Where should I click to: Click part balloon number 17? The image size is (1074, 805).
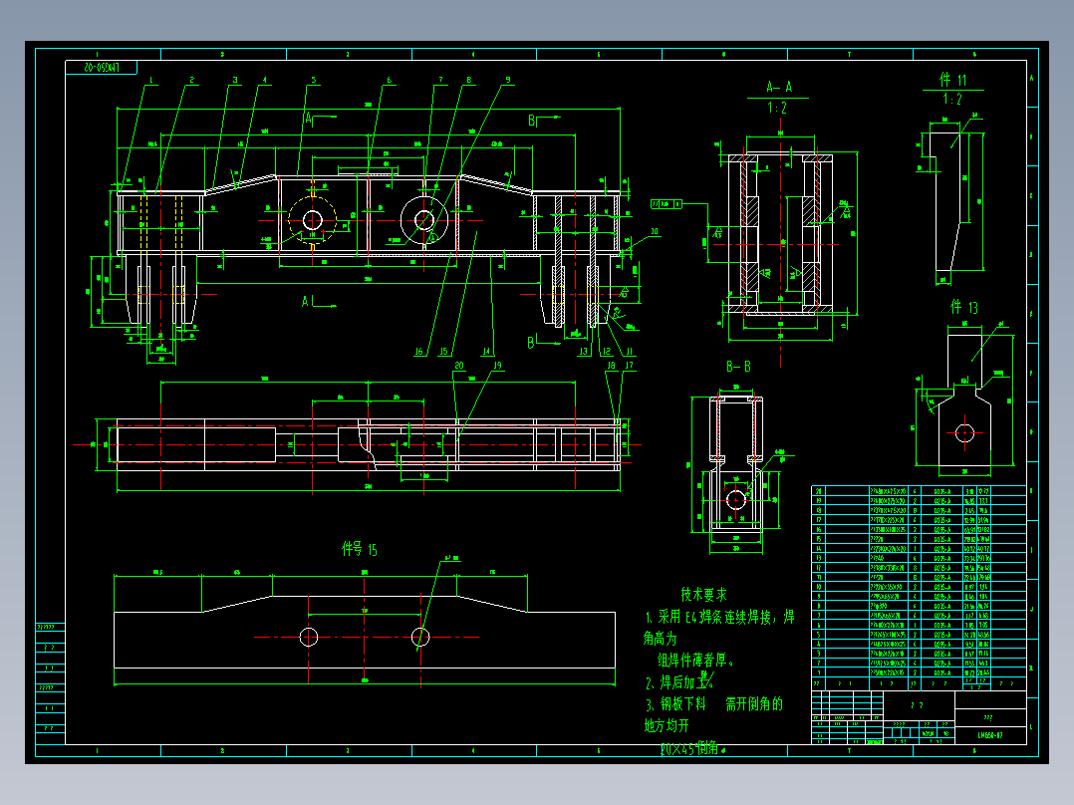[x=629, y=366]
